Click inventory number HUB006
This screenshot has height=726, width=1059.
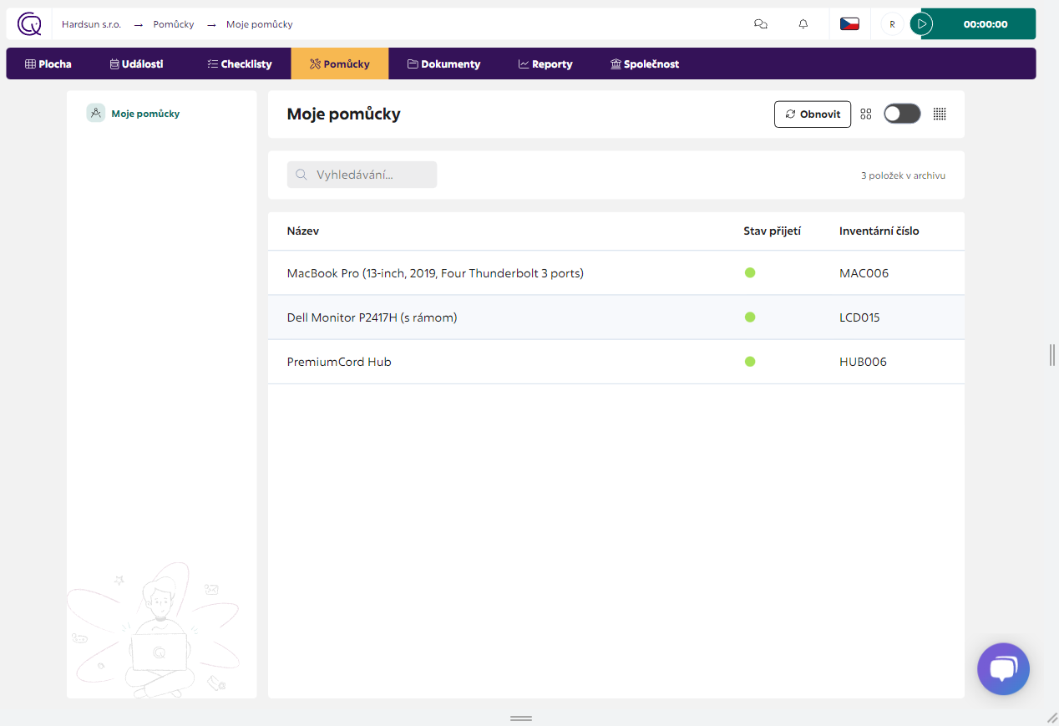[863, 362]
